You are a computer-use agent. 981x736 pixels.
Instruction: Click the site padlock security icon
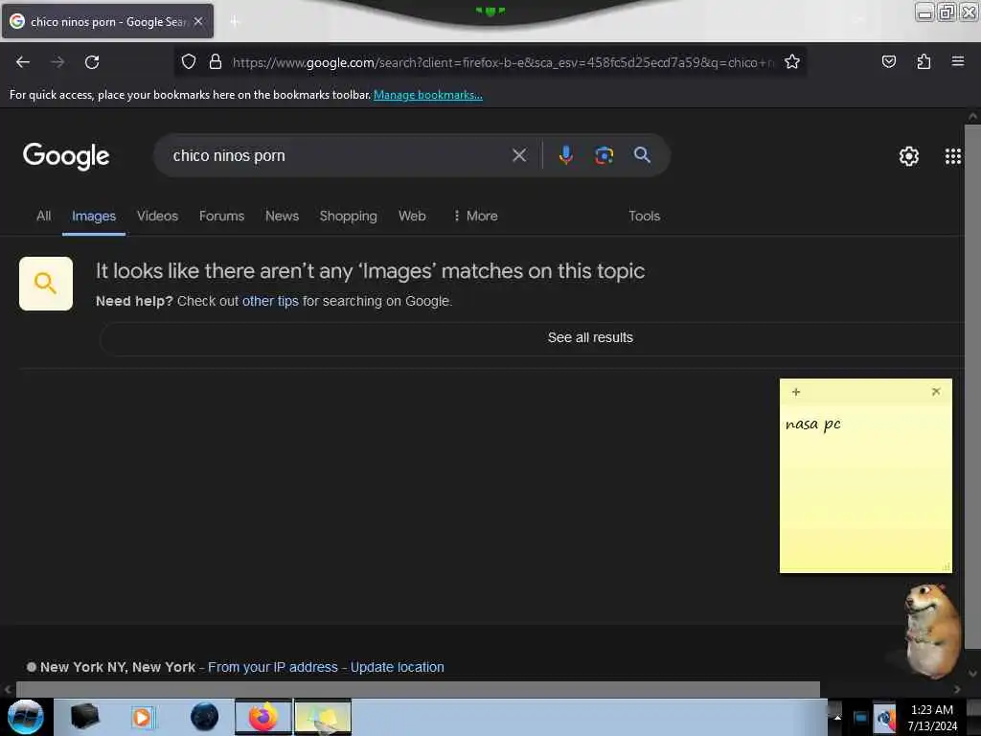click(216, 61)
